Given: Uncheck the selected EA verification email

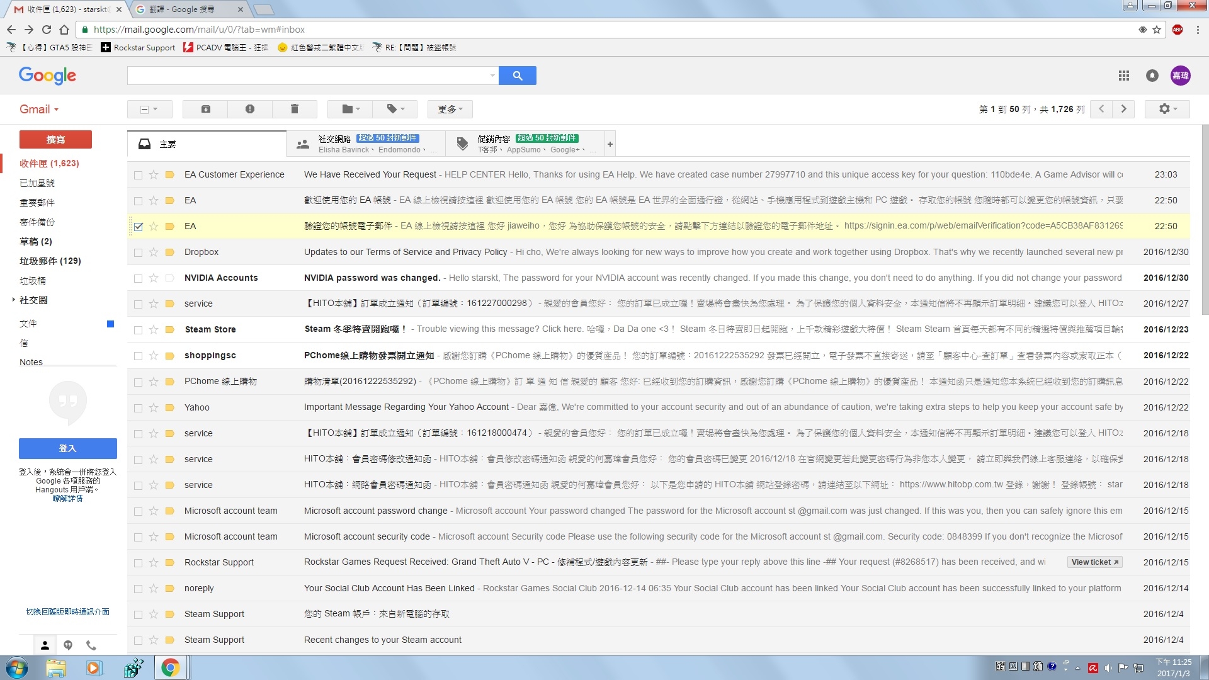Looking at the screenshot, I should point(138,227).
